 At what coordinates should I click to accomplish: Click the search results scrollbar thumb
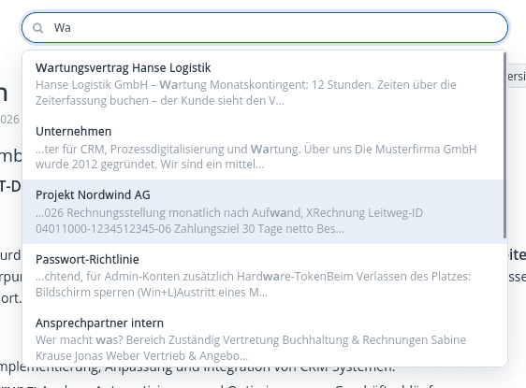504,146
